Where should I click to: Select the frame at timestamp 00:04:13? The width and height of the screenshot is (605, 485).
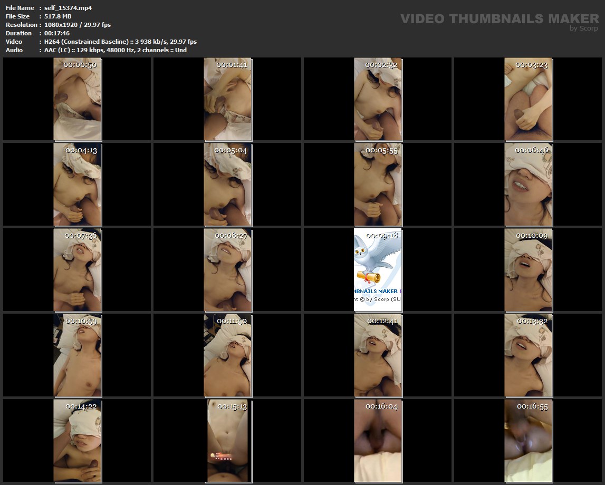pyautogui.click(x=78, y=185)
